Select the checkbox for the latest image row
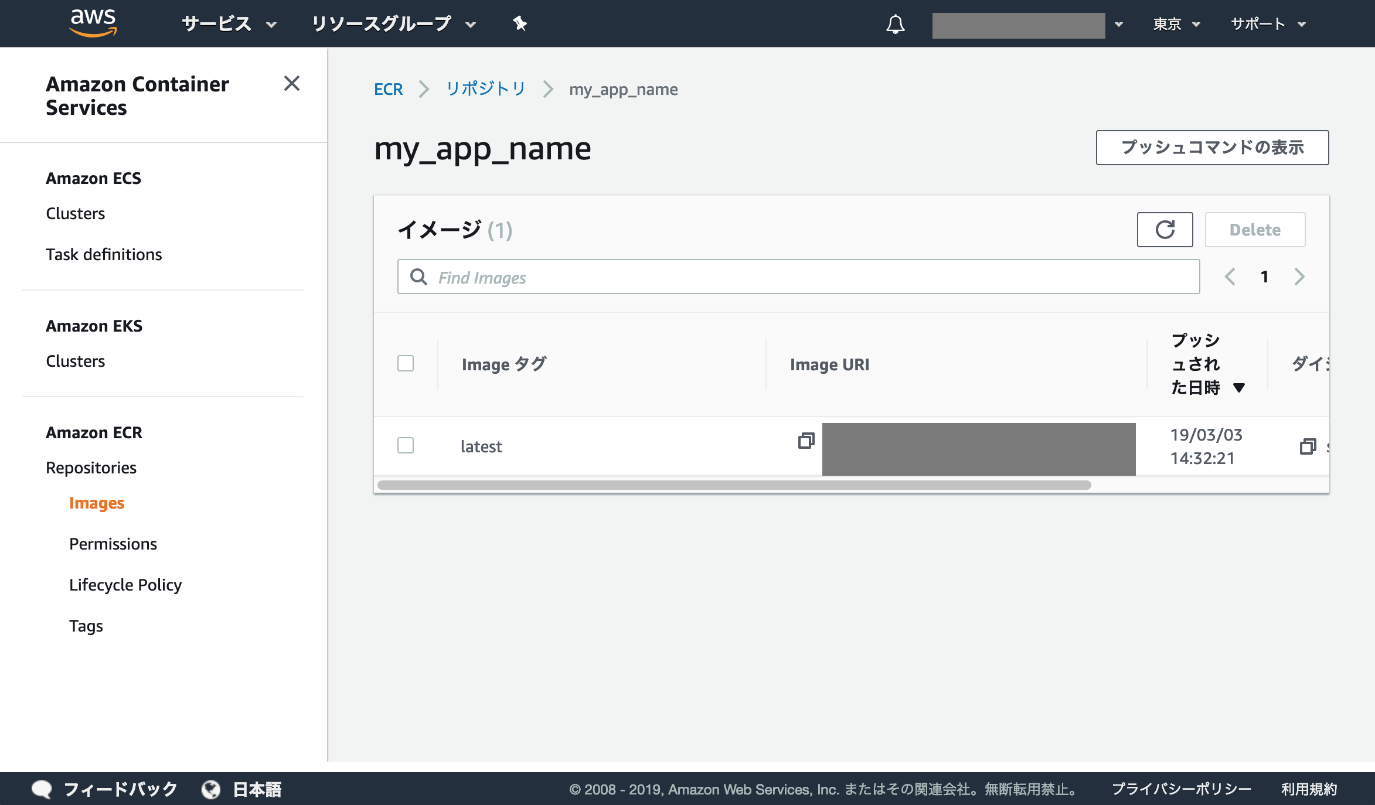 point(406,446)
